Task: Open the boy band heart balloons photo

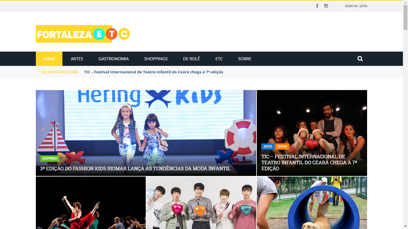Action: click(201, 203)
